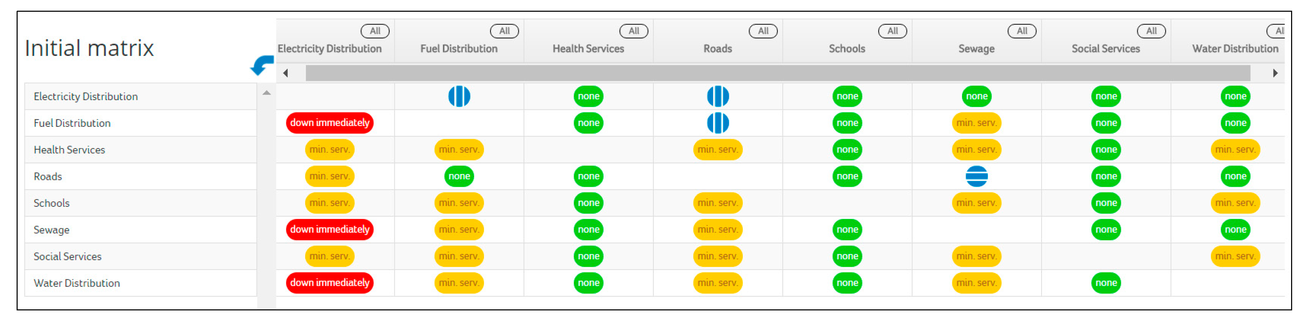Click blue striped icon in Fuel Distribution row, Roads column
Viewport: 1307px width, 328px height.
pyautogui.click(x=717, y=123)
